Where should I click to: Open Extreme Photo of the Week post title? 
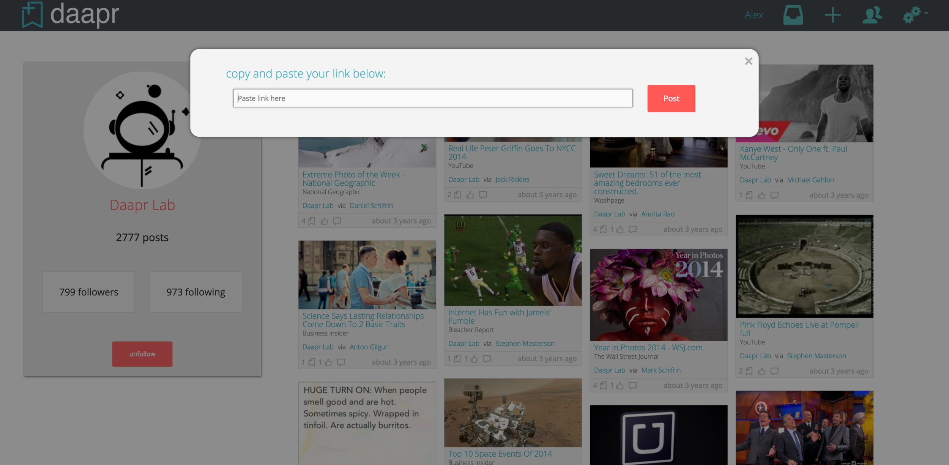click(x=353, y=179)
